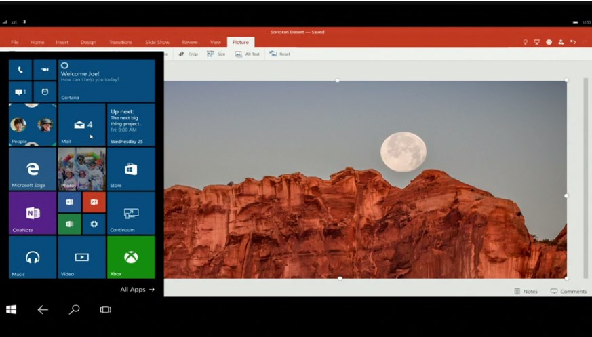The width and height of the screenshot is (592, 337).
Task: Open the File menu
Action: click(x=14, y=42)
